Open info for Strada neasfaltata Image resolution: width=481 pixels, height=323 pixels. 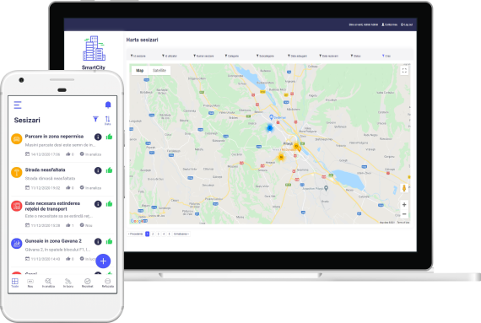pos(98,170)
